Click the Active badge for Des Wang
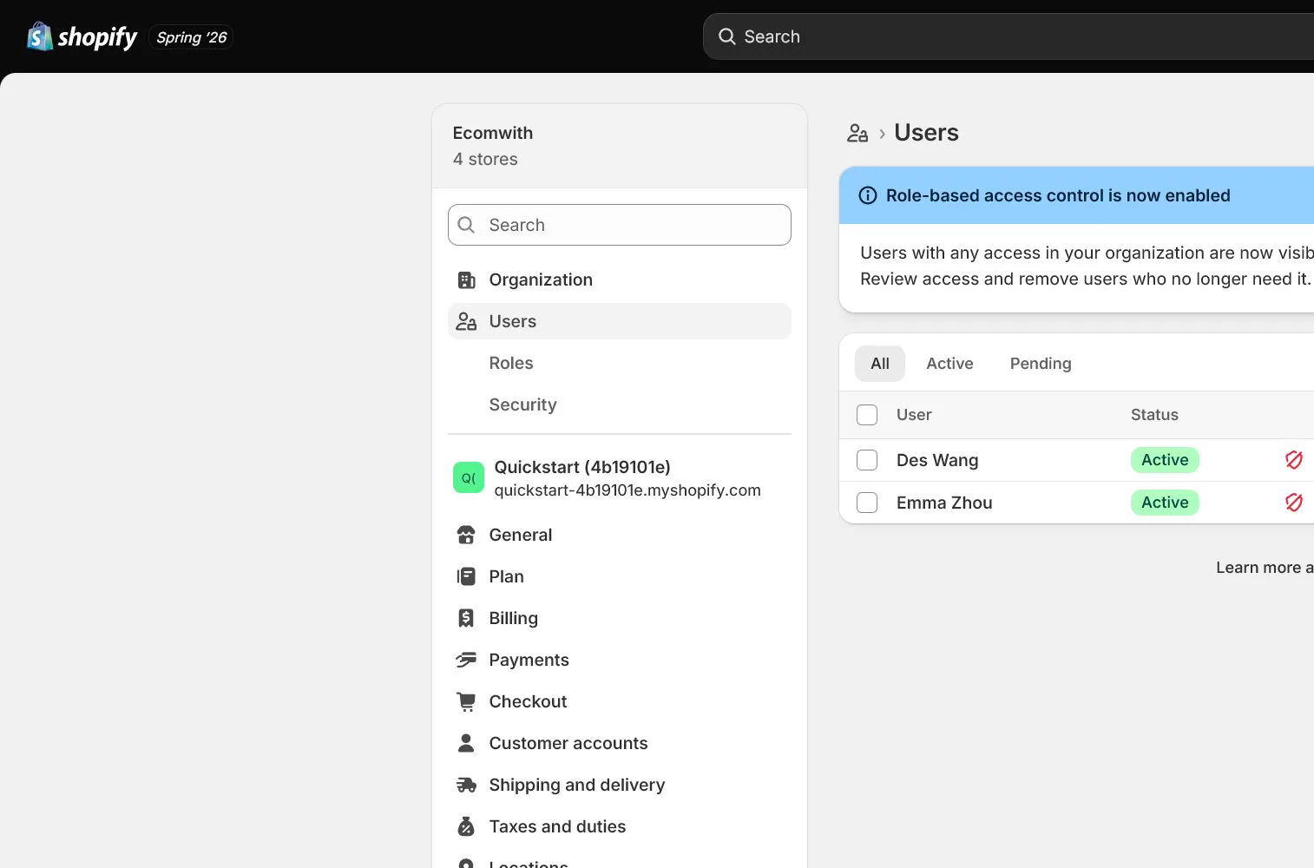Screen dimensions: 1314x868 pyautogui.click(x=1165, y=460)
